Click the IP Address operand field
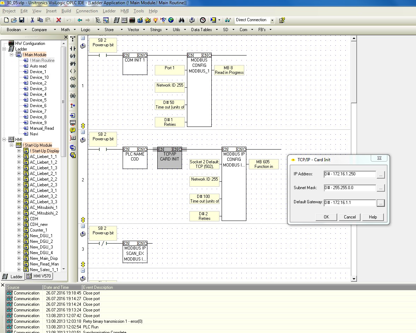Image resolution: width=416 pixels, height=333 pixels. [x=350, y=174]
